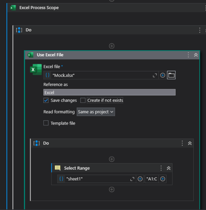Open the outer Do sequence options menu

200,30
